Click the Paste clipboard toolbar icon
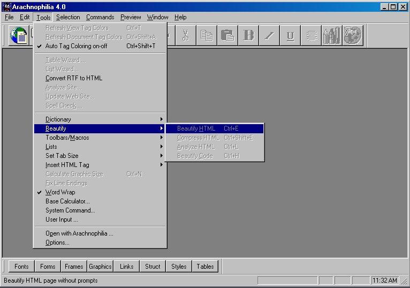Screen dimensions: 410x288 (227, 35)
